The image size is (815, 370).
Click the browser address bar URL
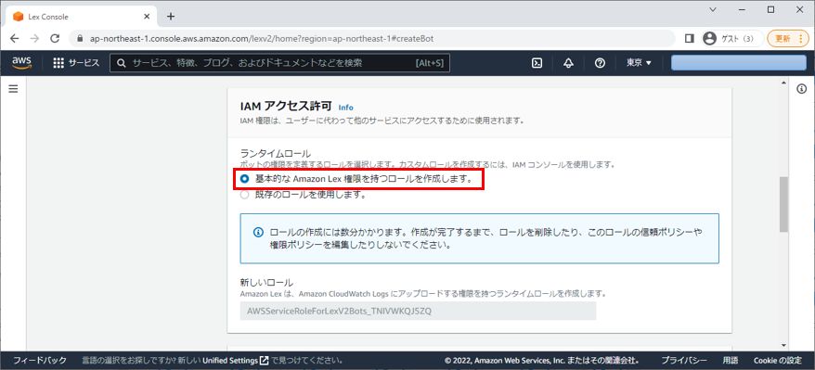[262, 39]
